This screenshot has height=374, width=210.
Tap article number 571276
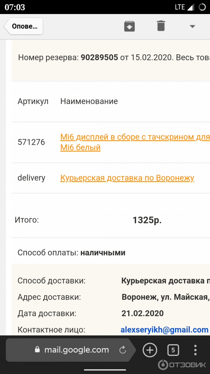pyautogui.click(x=31, y=142)
